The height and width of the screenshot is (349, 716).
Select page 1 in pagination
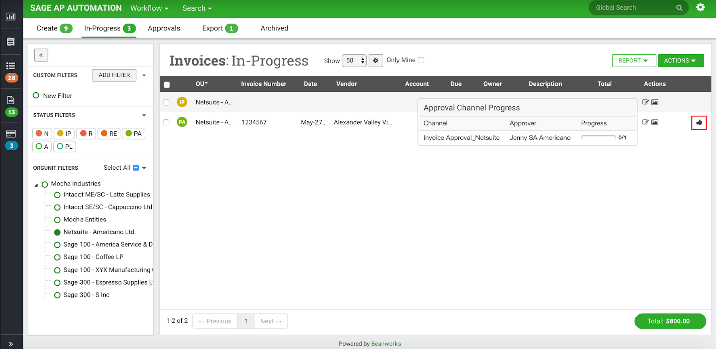(x=246, y=321)
